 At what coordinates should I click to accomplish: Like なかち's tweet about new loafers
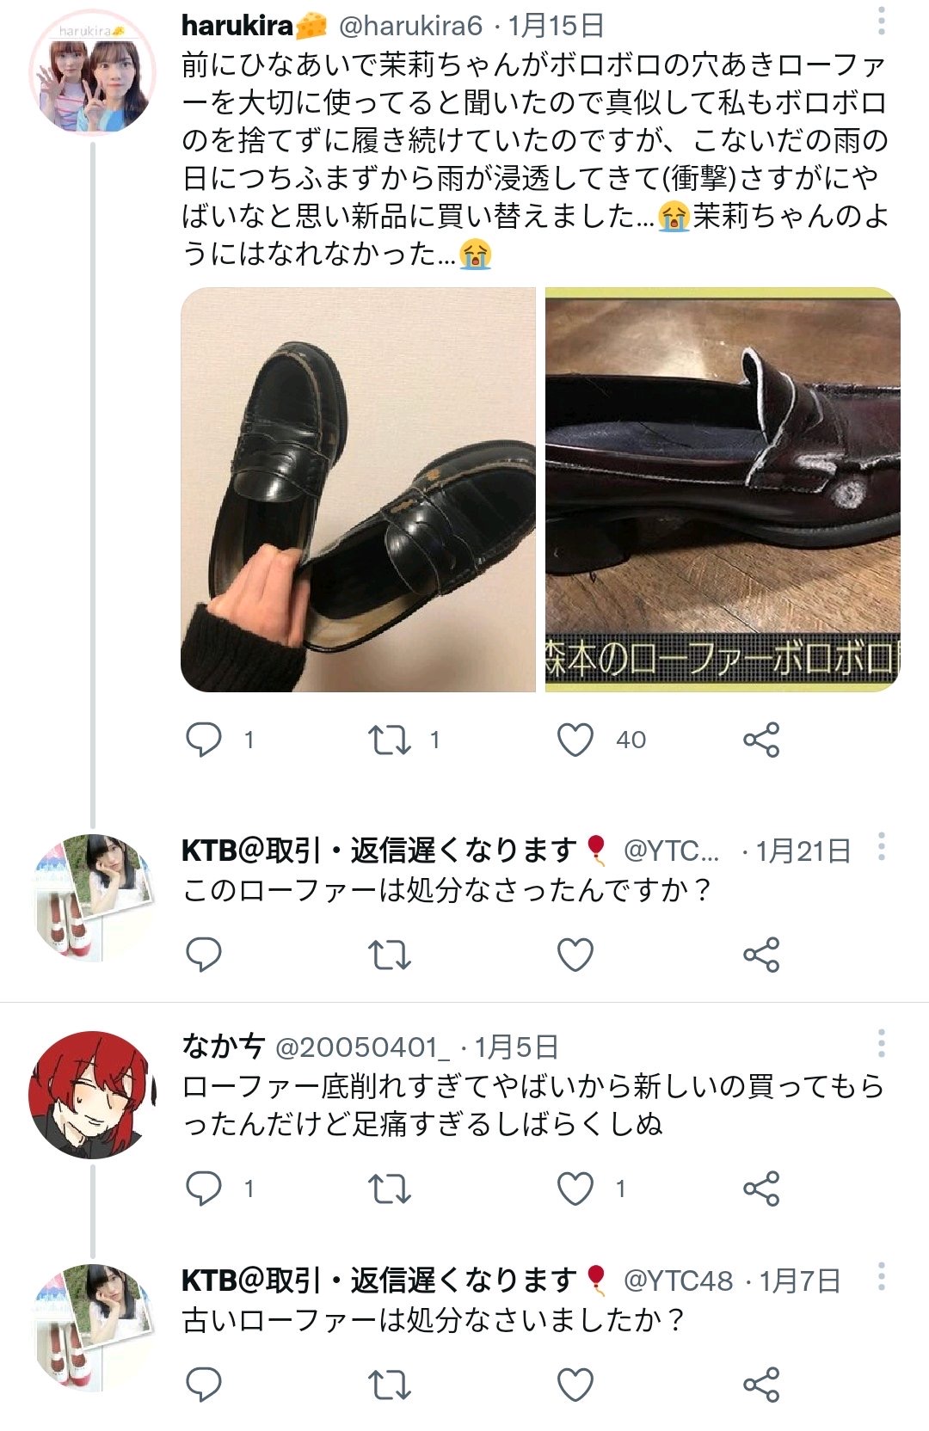pos(575,1188)
